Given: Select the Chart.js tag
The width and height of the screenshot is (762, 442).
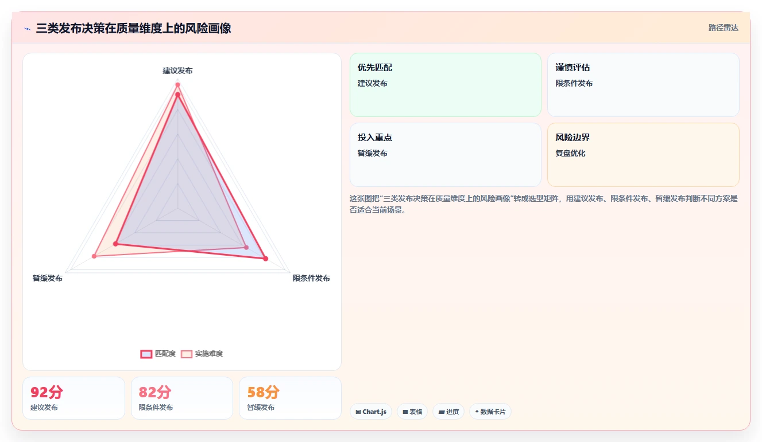Looking at the screenshot, I should tap(371, 412).
